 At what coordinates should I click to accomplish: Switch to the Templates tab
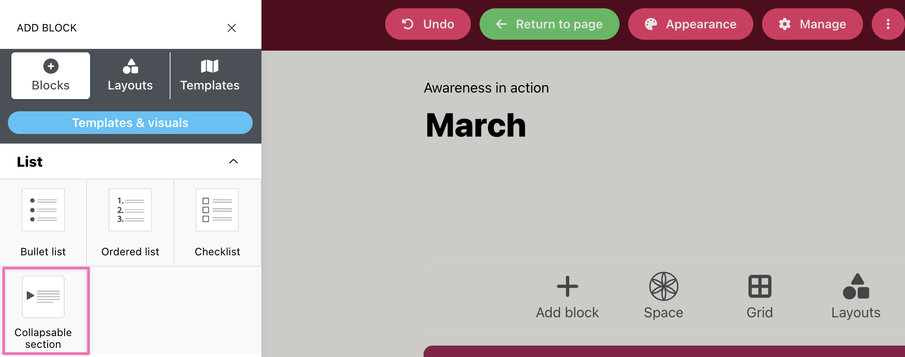(210, 76)
